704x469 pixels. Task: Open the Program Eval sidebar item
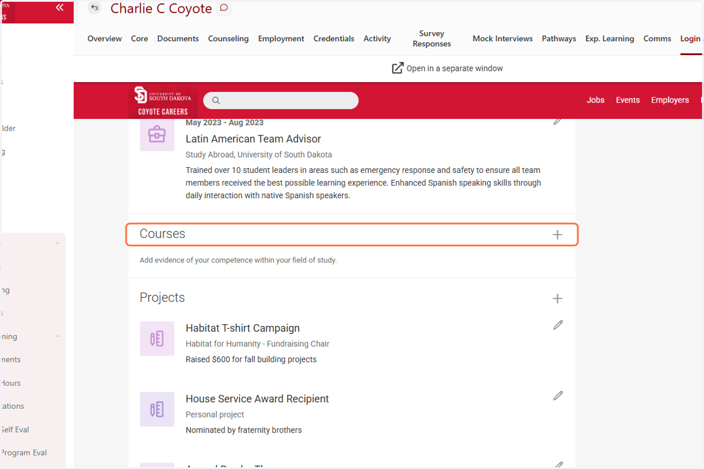click(23, 453)
